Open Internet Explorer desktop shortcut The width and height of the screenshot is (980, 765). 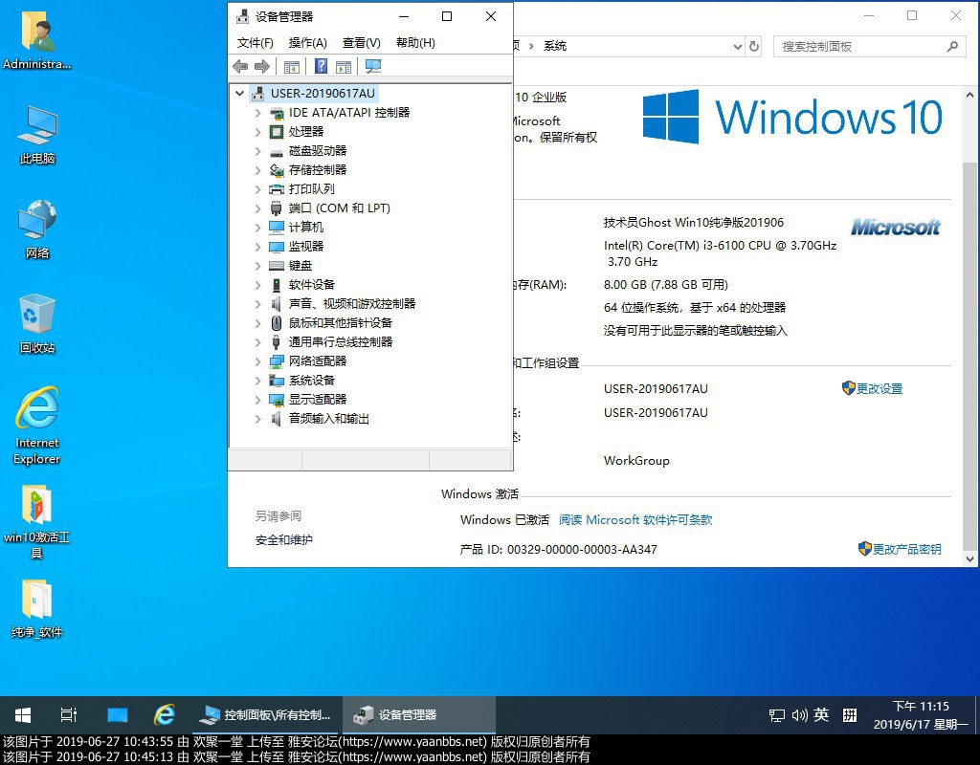coord(37,426)
